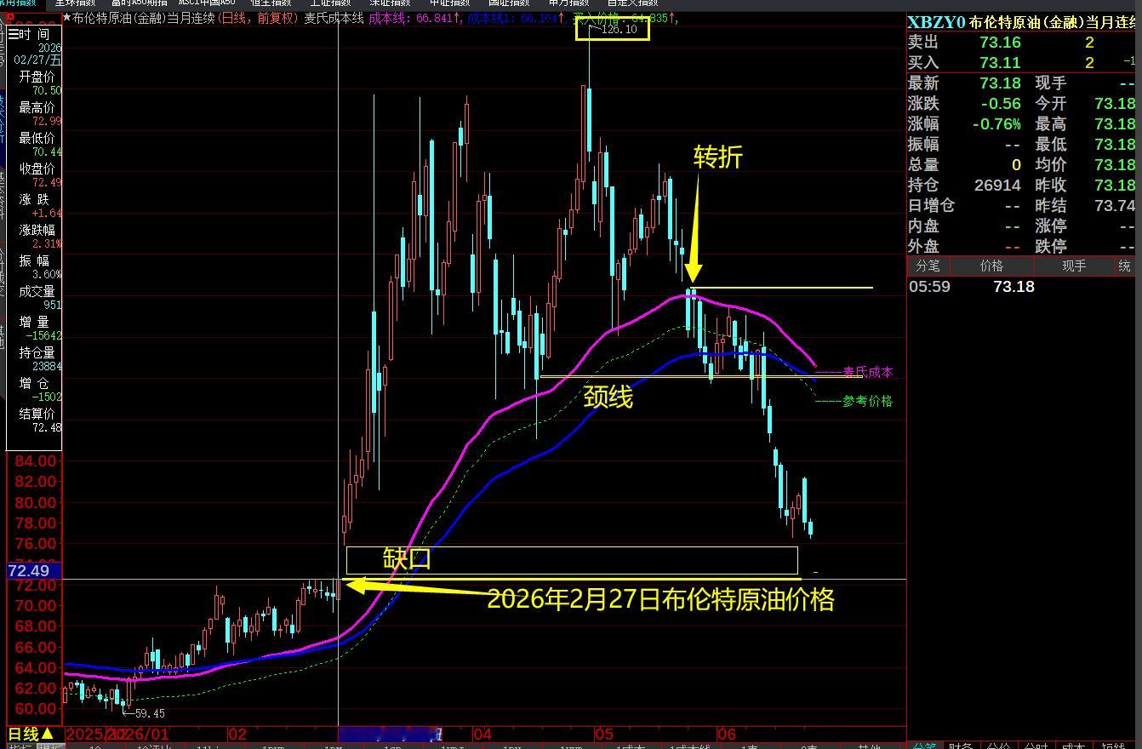This screenshot has height=749, width=1142.
Task: Click the 卖出 price 73.16
Action: [1000, 43]
